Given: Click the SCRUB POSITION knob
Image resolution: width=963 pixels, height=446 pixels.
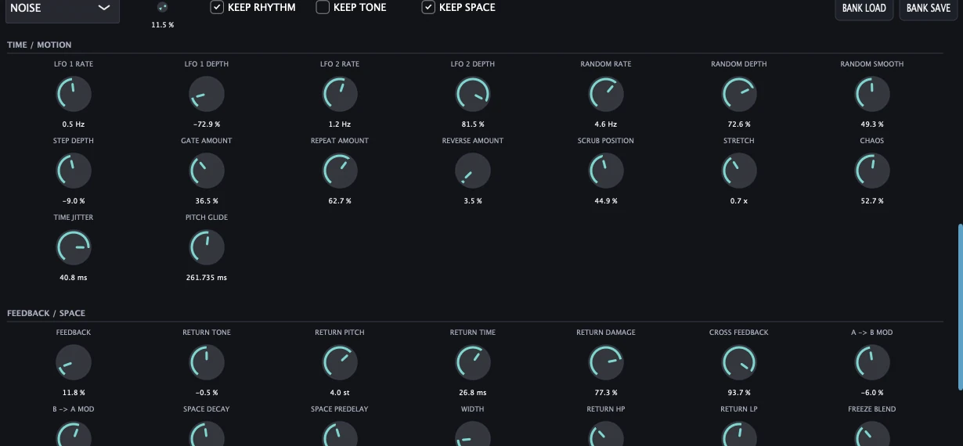Looking at the screenshot, I should pos(606,171).
